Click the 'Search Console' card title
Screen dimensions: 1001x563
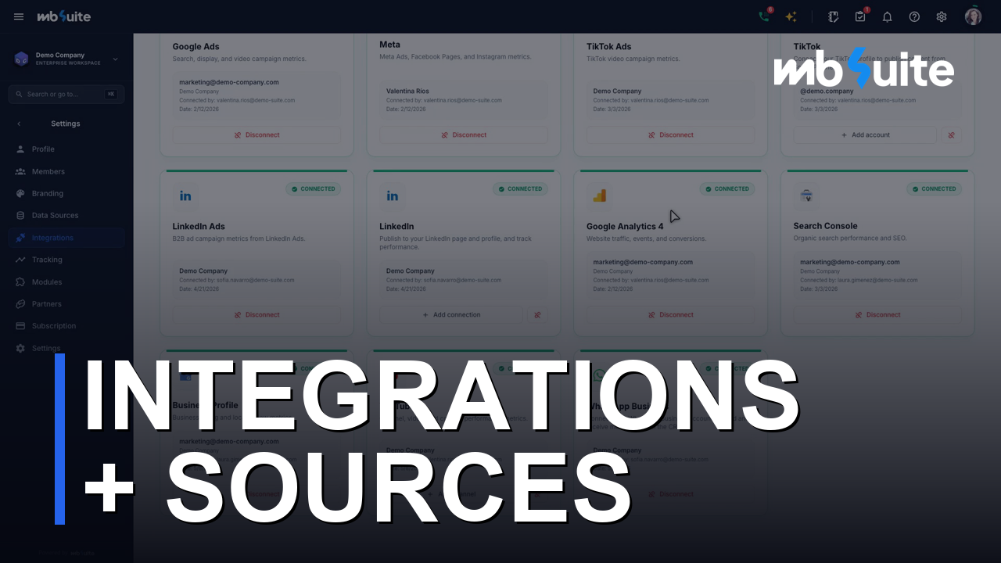(825, 226)
